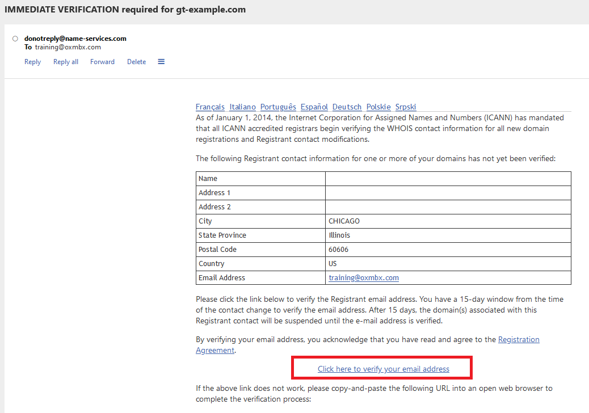This screenshot has width=589, height=413.
Task: Select the CHICAGO city cell
Action: pos(448,221)
